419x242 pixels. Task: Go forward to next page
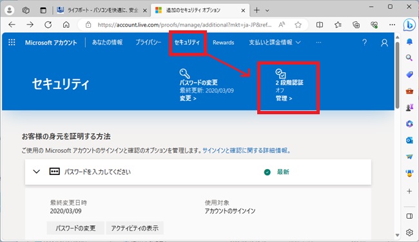(30, 25)
